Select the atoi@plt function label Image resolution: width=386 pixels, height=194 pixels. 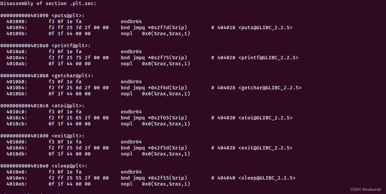click(68, 106)
